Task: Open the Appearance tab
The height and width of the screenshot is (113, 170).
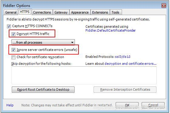Action: tap(80, 12)
